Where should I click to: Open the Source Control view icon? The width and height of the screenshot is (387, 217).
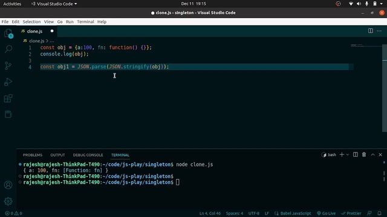pyautogui.click(x=8, y=66)
